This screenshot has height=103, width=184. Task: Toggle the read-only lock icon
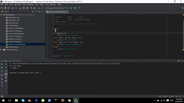tap(177, 96)
